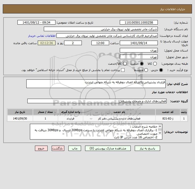Click the کد خدمت column header

(x=168, y=112)
